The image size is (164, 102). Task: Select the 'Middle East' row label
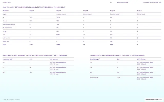6,41
